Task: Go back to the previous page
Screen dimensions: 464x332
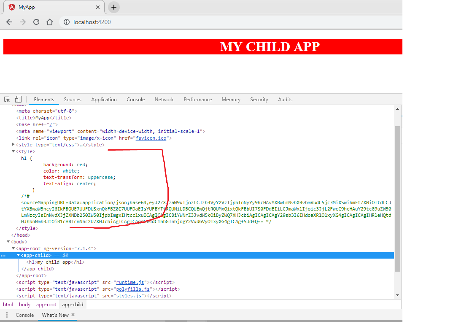Action: (9, 22)
